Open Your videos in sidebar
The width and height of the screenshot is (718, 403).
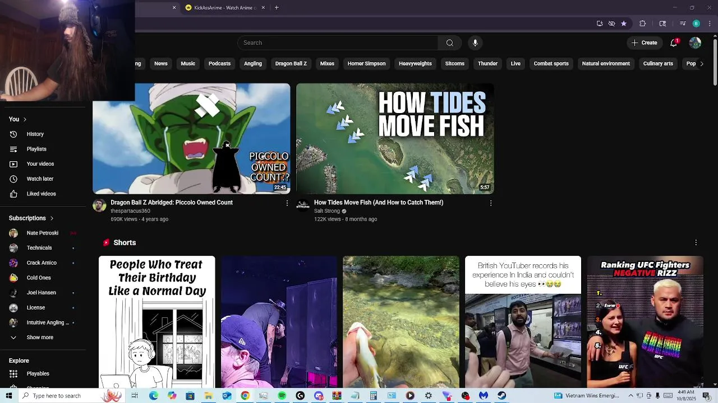(43, 164)
